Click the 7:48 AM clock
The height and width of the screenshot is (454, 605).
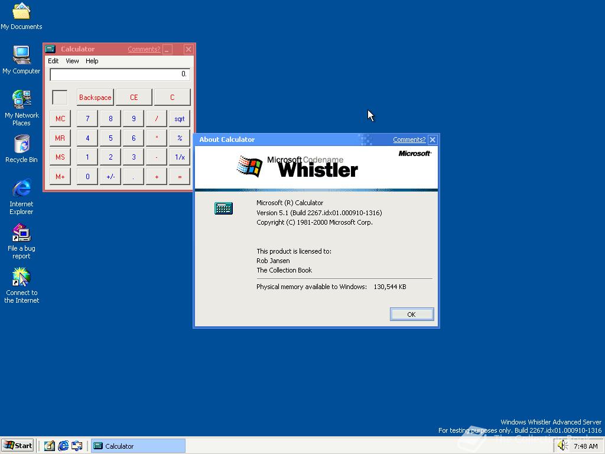pos(586,446)
